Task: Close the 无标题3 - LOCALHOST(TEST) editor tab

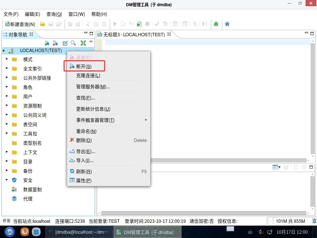Action: [x=169, y=34]
